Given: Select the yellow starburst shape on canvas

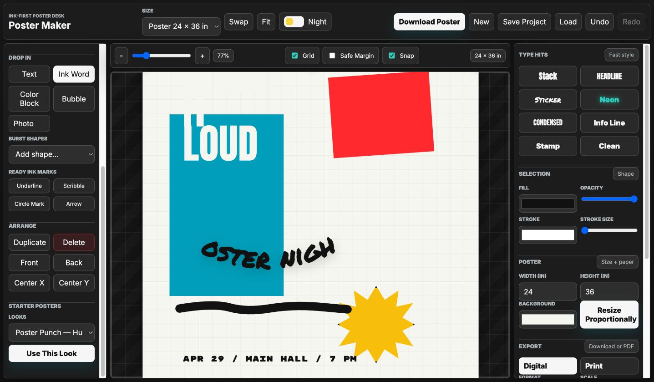Looking at the screenshot, I should tap(376, 325).
